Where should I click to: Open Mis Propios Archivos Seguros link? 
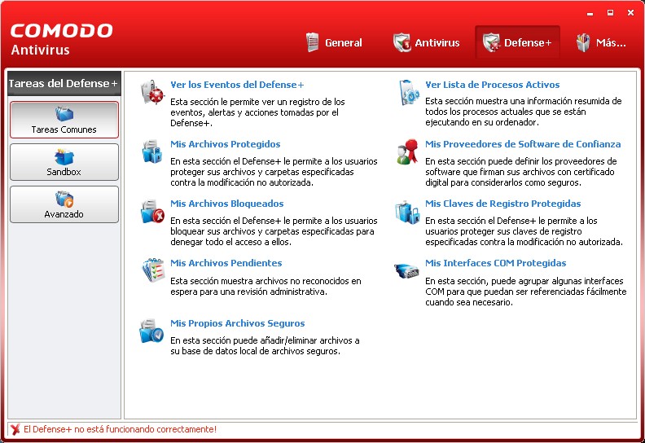click(238, 323)
